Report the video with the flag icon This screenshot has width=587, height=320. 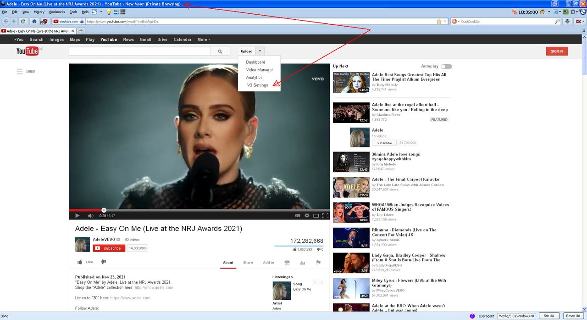(x=318, y=263)
